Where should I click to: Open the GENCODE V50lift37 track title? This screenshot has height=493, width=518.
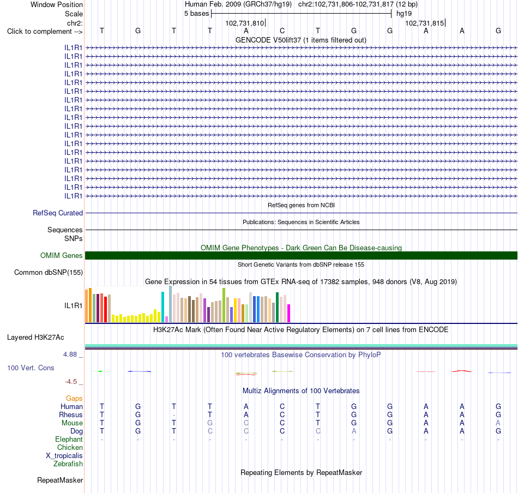301,40
